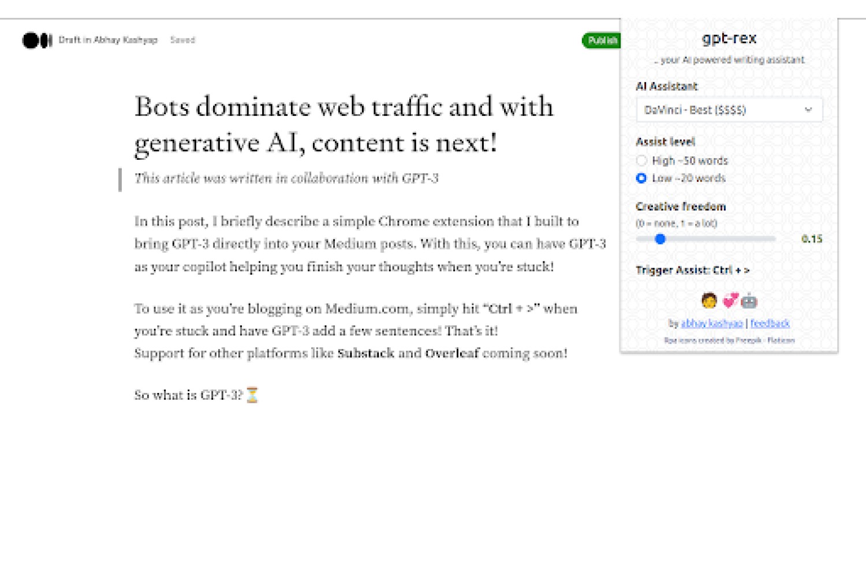Click the green Publish button
Image resolution: width=866 pixels, height=577 pixels.
click(x=601, y=40)
